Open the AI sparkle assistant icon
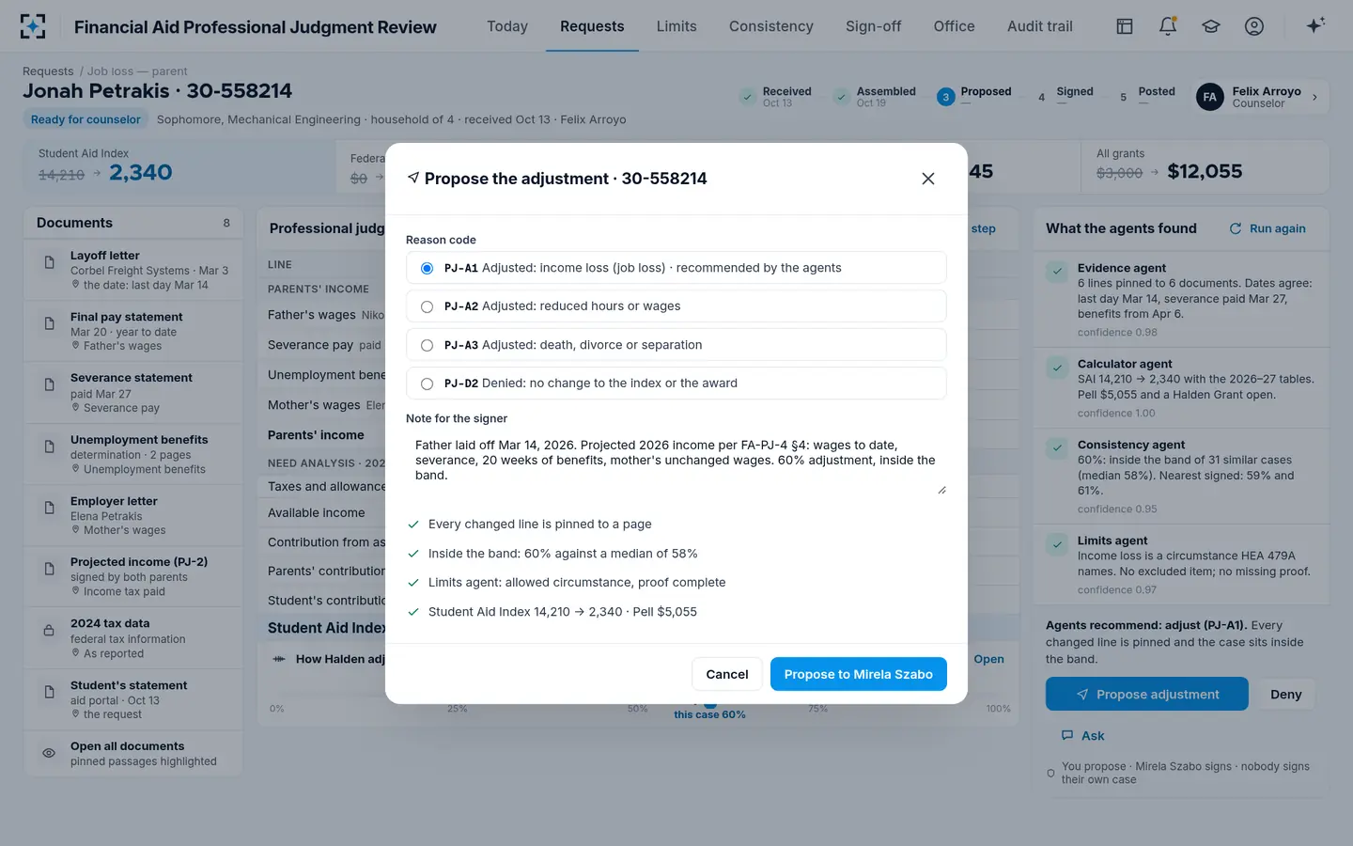1353x846 pixels. 1315,25
